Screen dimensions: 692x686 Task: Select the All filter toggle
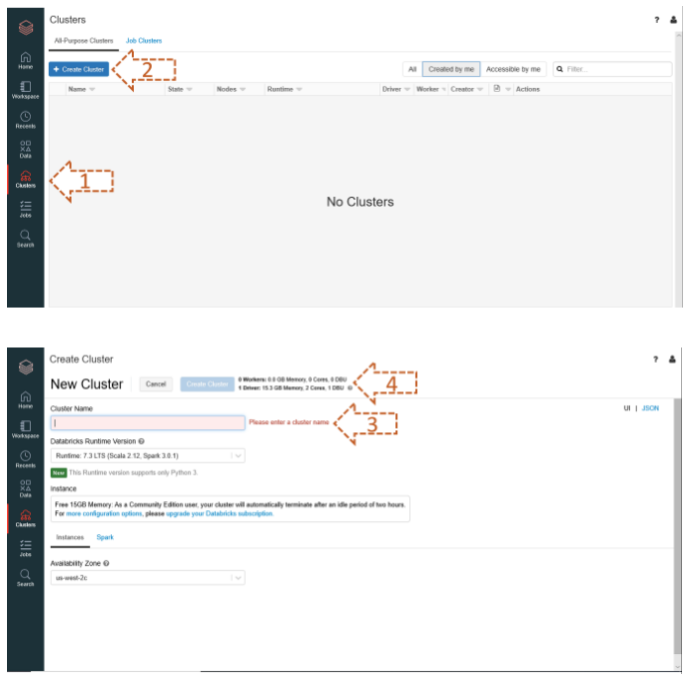click(412, 69)
